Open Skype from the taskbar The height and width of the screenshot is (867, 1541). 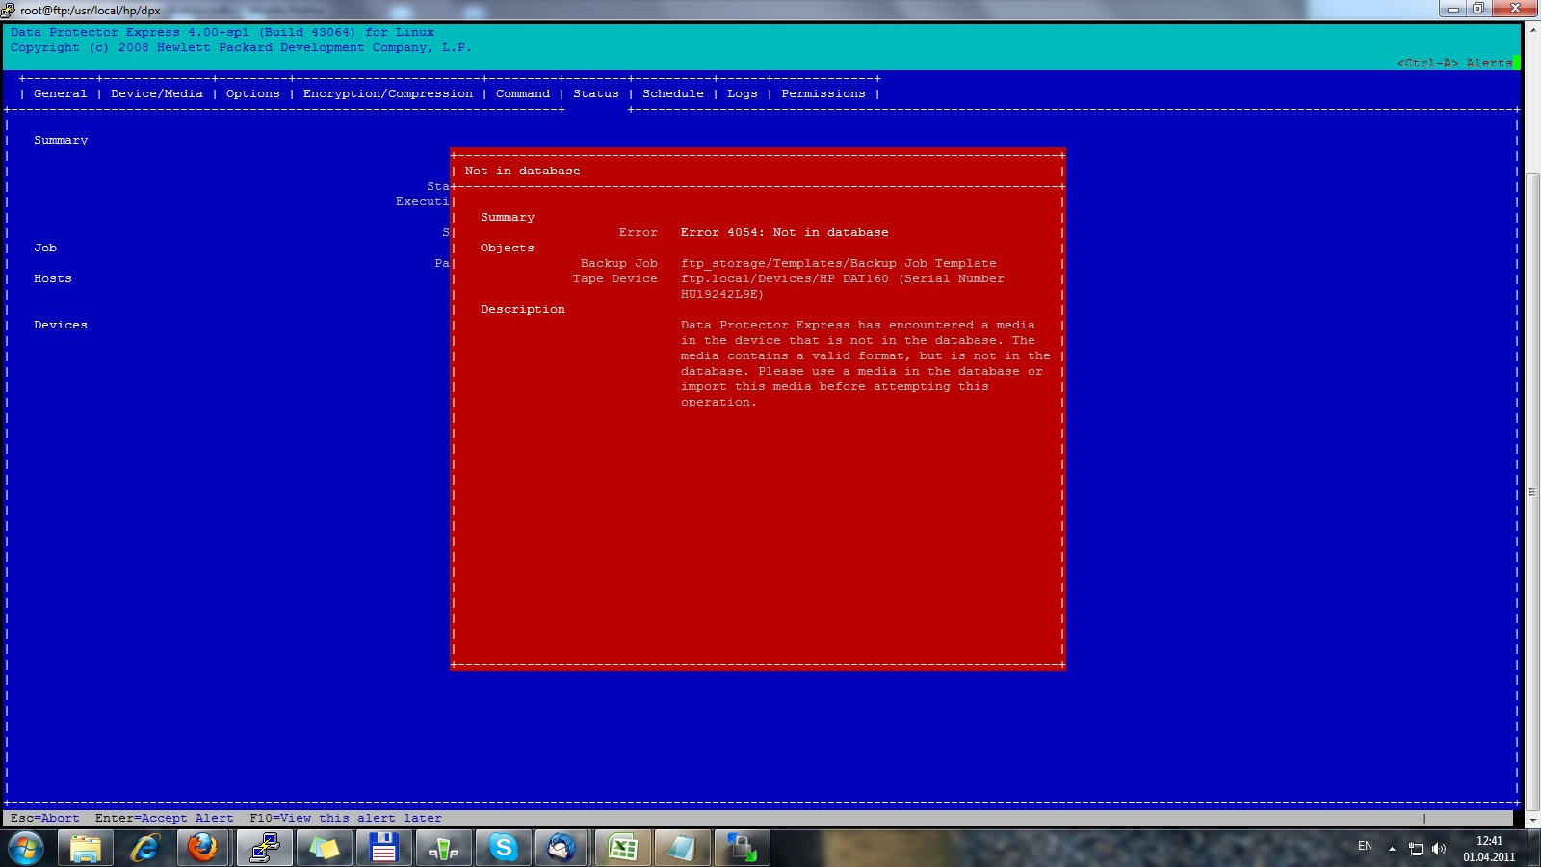tap(503, 849)
